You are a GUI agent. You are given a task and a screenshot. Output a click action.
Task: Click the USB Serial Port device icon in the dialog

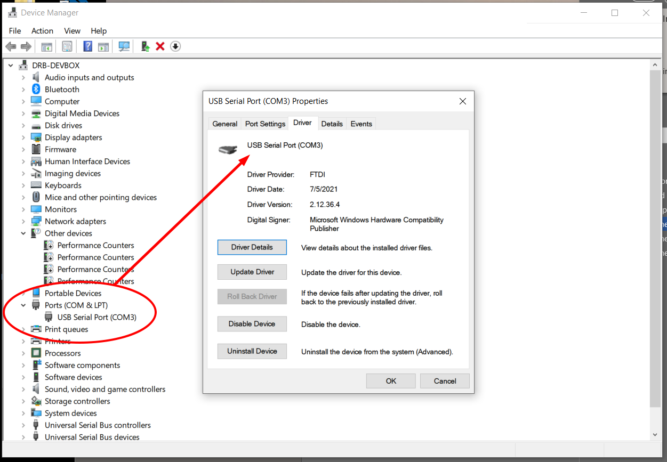tap(228, 149)
